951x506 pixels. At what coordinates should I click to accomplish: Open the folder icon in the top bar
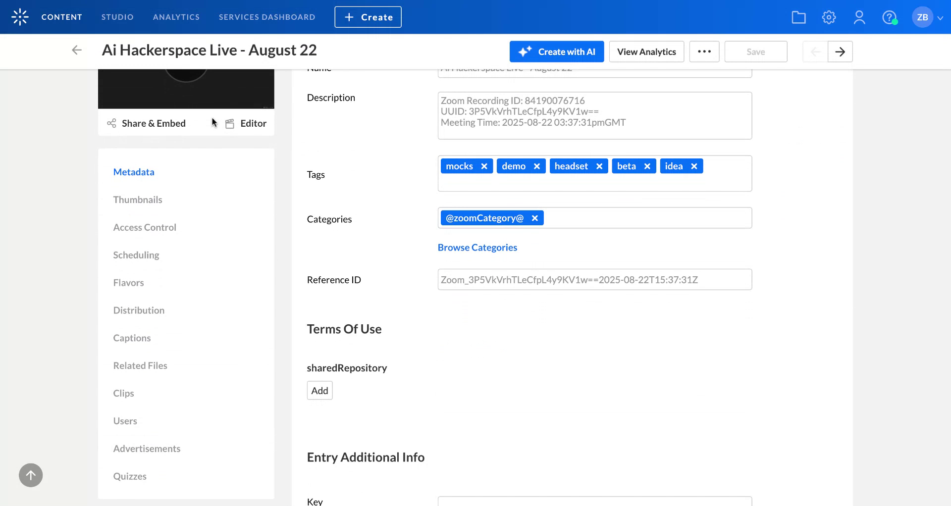(x=798, y=17)
